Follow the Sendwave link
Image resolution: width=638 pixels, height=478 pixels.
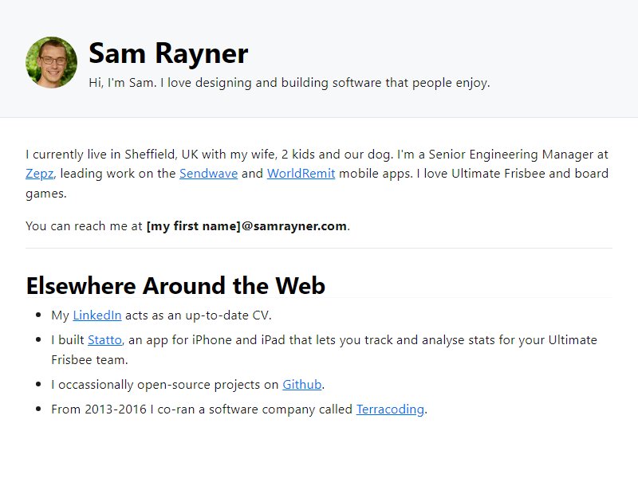pos(208,174)
